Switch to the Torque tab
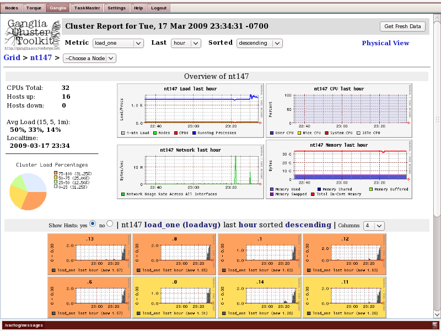The image size is (441, 331). click(34, 8)
